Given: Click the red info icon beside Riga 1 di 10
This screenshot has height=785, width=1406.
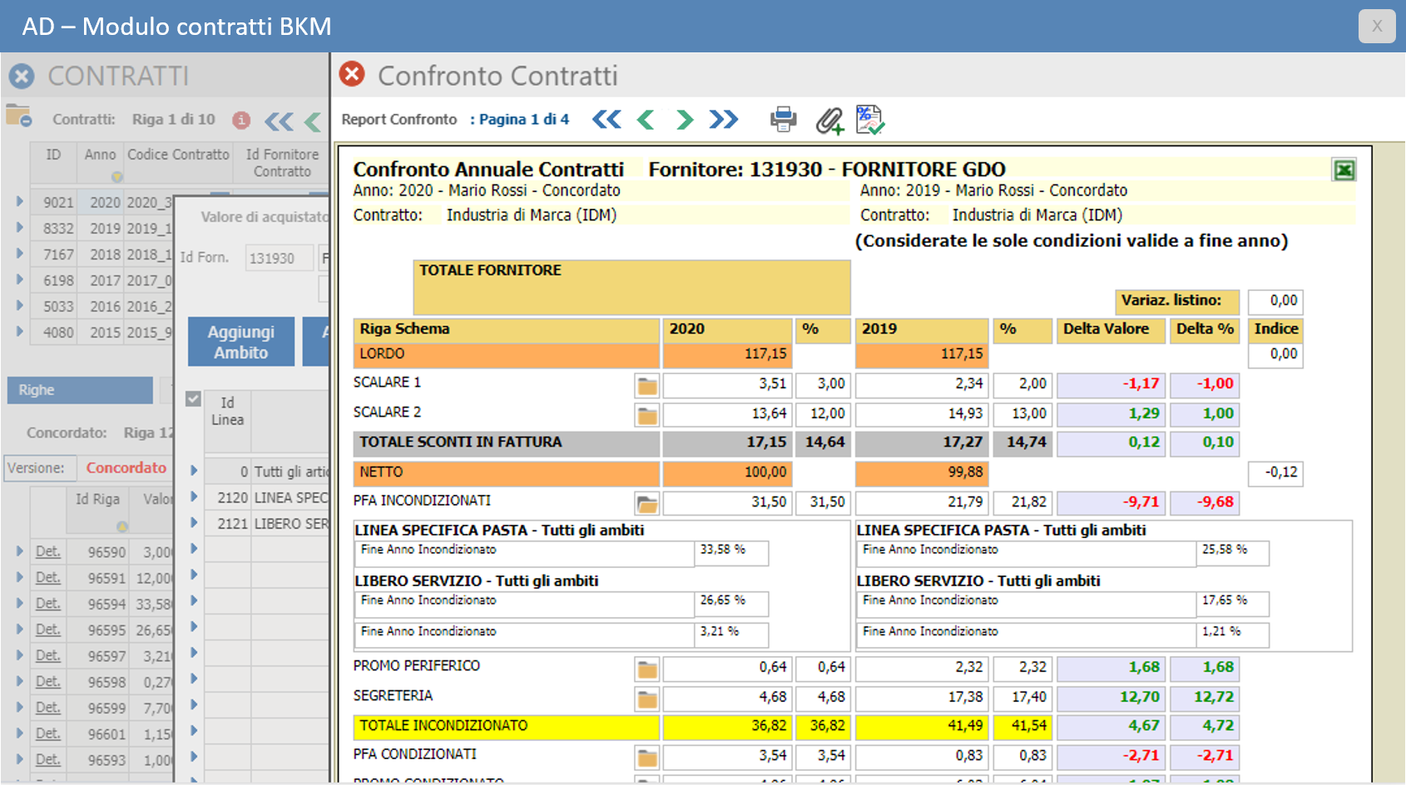Looking at the screenshot, I should [241, 120].
